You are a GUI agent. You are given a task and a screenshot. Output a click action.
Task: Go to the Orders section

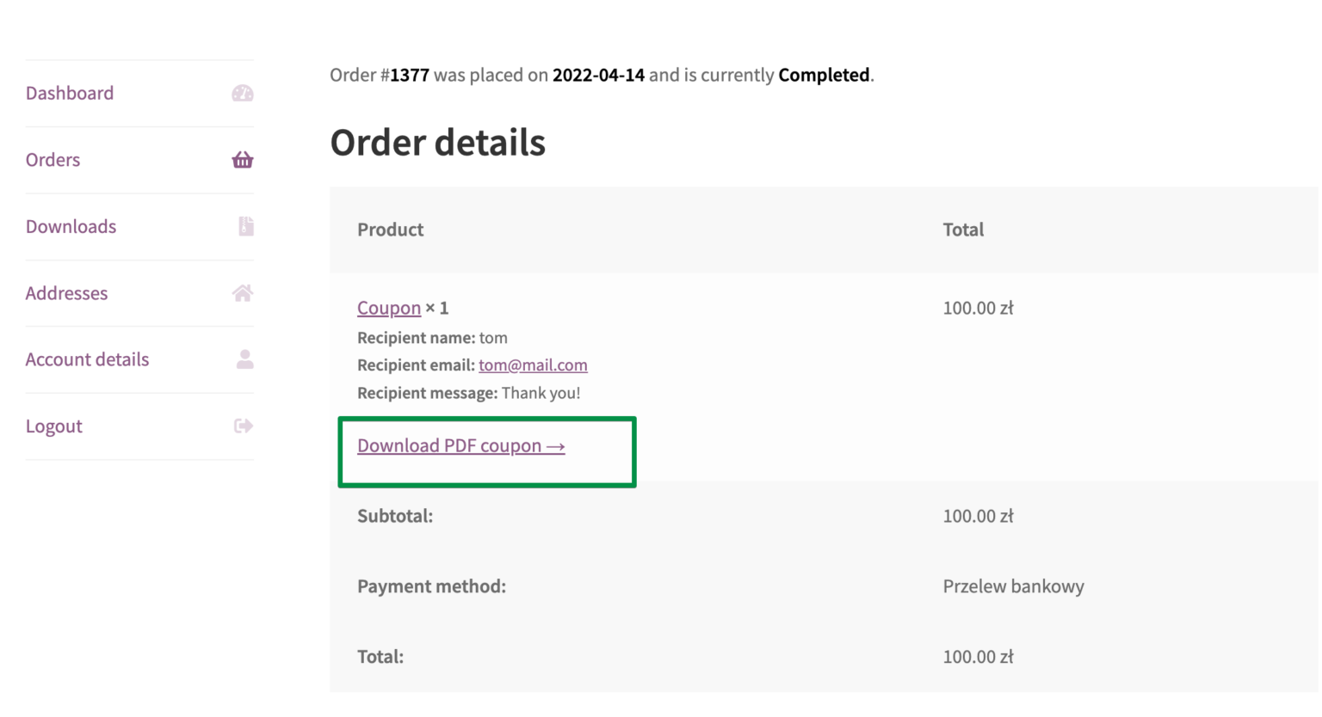tap(53, 160)
